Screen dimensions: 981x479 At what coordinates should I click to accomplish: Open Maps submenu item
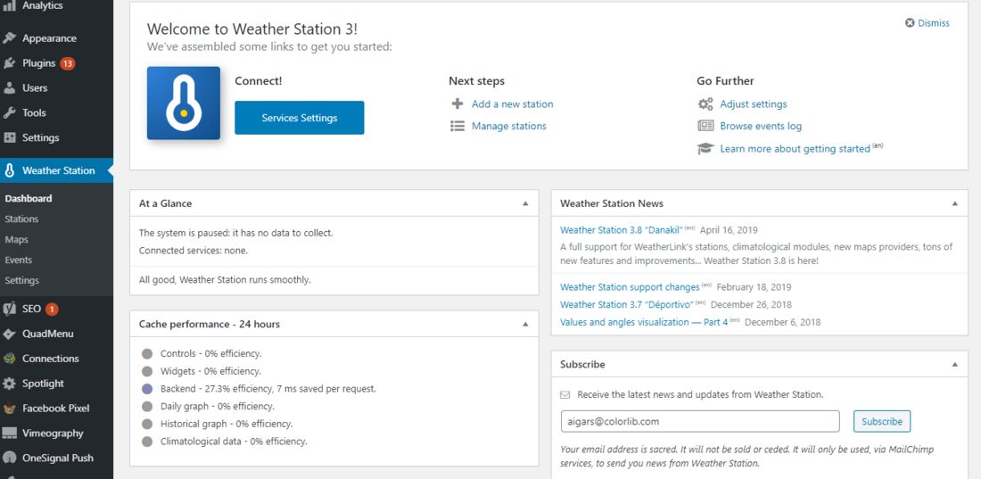pos(16,239)
